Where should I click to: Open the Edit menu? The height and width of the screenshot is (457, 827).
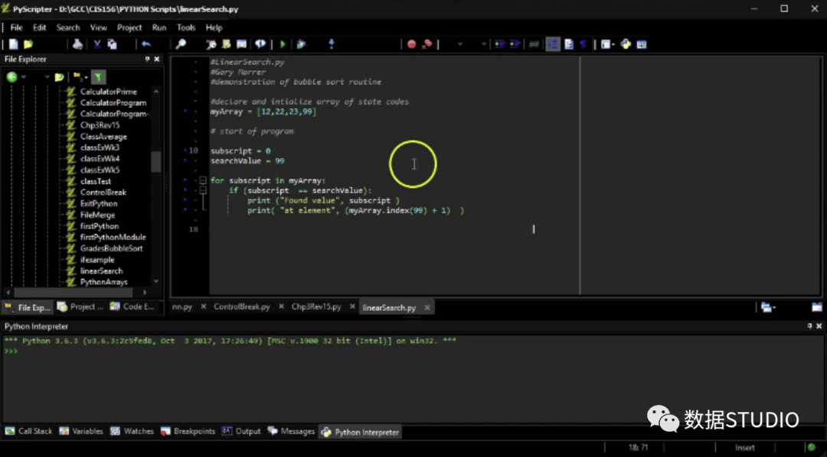click(x=40, y=28)
